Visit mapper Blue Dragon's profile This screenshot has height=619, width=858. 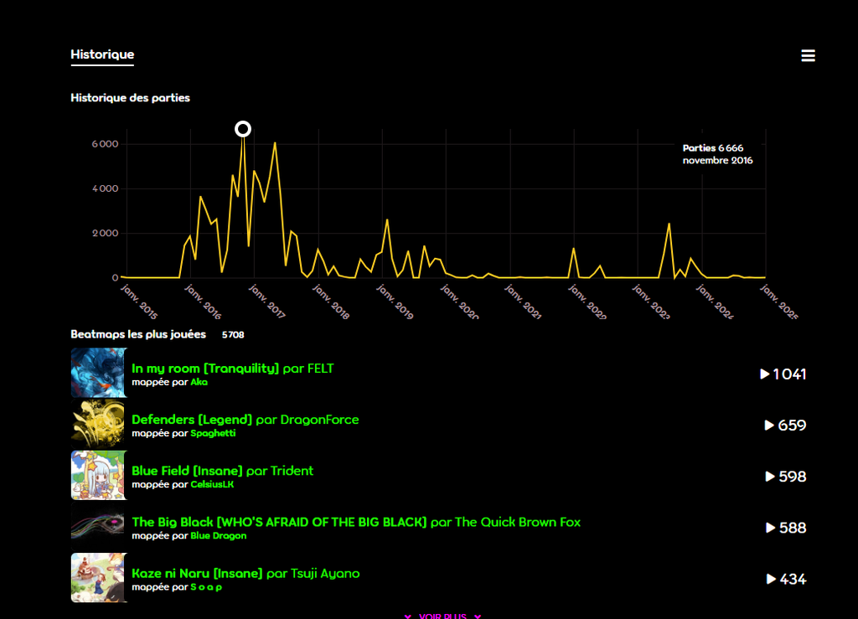pyautogui.click(x=218, y=535)
